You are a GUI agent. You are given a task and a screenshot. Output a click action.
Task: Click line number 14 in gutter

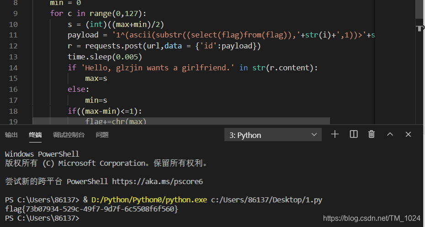pyautogui.click(x=13, y=68)
